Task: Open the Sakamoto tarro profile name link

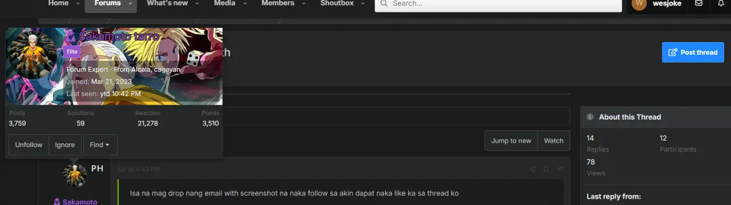Action: pyautogui.click(x=119, y=36)
